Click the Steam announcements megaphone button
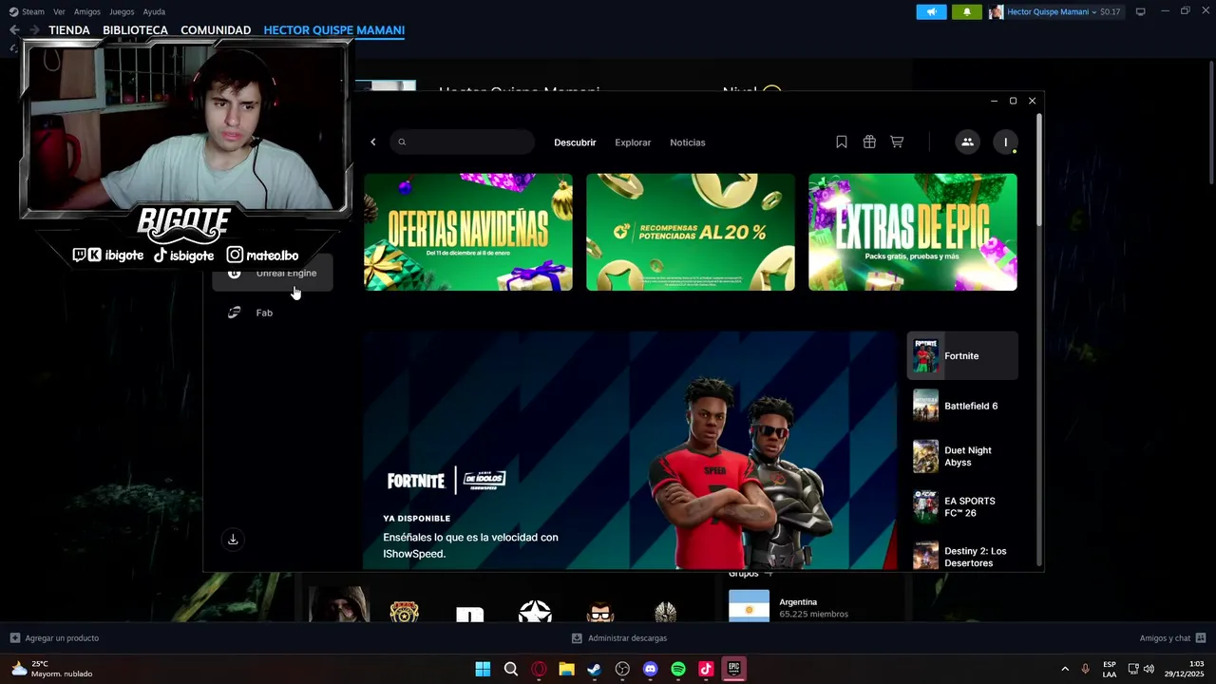The width and height of the screenshot is (1216, 684). click(931, 11)
